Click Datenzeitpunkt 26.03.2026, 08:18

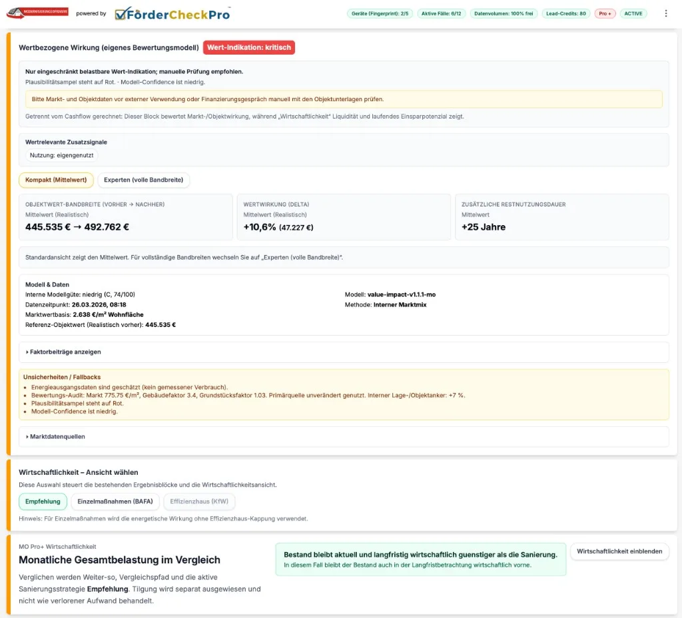[76, 305]
